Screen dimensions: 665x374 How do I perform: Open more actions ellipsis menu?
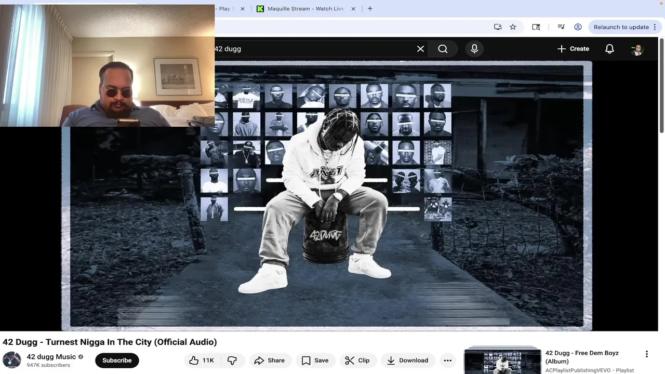click(448, 360)
